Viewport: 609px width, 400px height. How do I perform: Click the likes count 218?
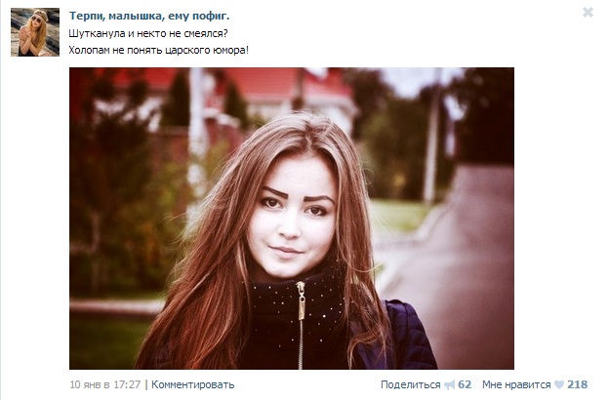(577, 384)
